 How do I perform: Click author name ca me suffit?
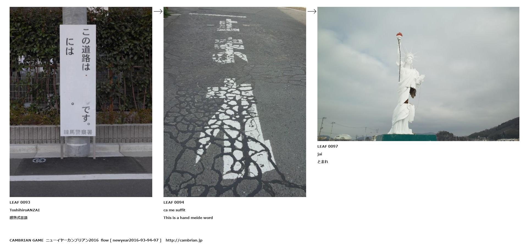(175, 210)
